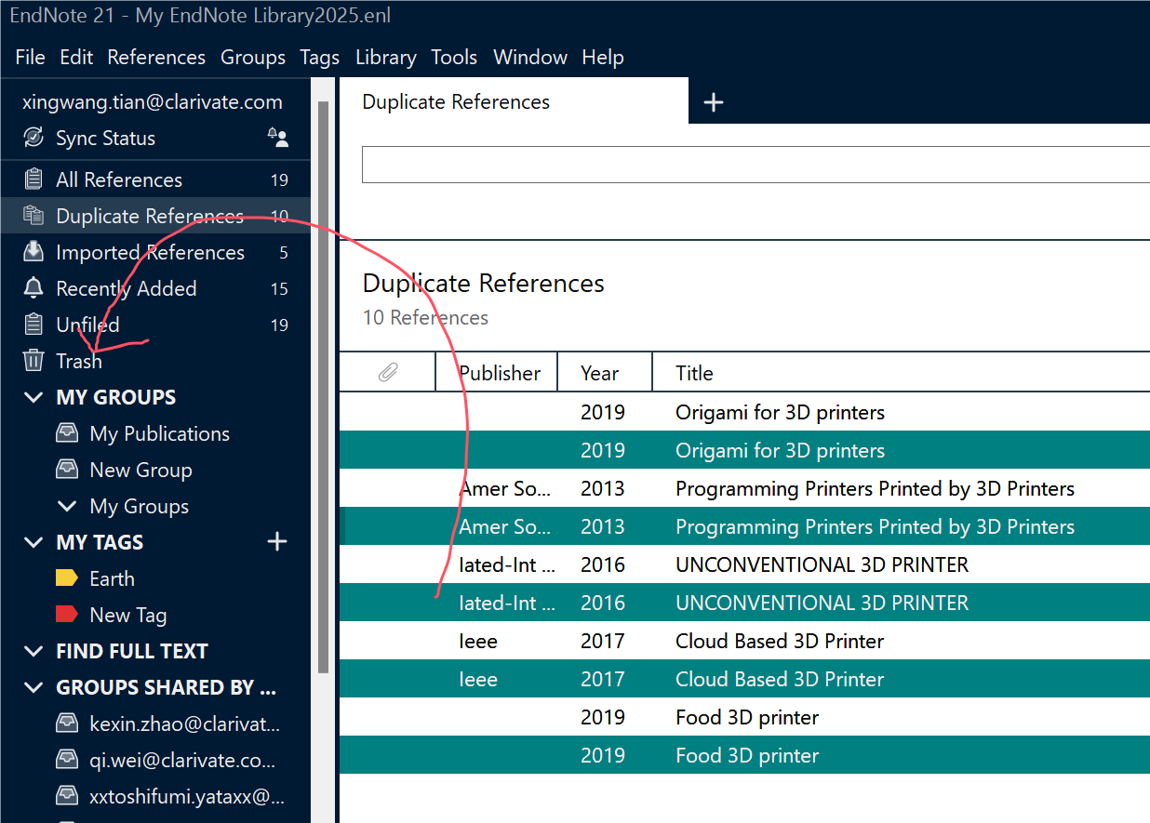Collapse the MY GROUPS section
1150x823 pixels.
tap(34, 397)
